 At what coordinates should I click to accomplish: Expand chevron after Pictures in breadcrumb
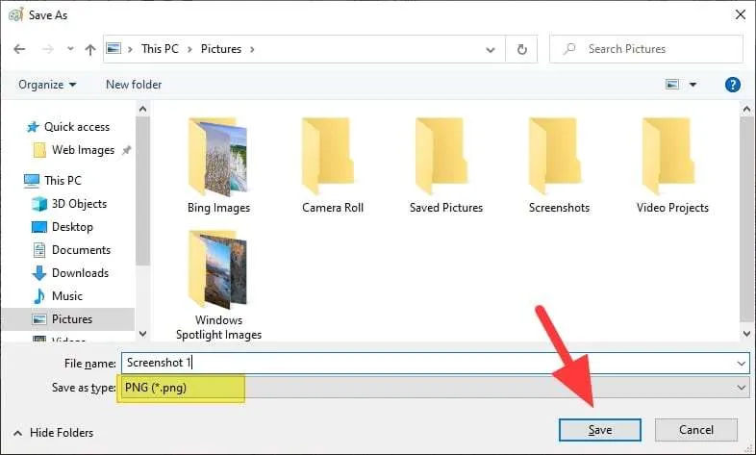(x=252, y=49)
